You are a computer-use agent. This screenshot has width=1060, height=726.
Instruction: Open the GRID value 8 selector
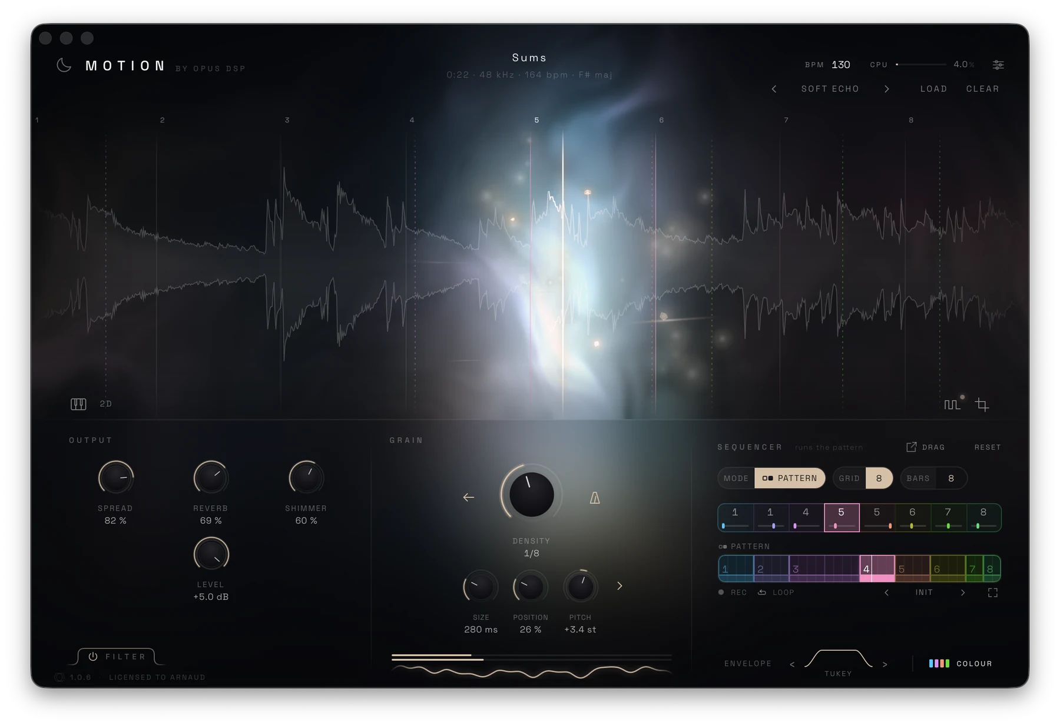pyautogui.click(x=879, y=478)
